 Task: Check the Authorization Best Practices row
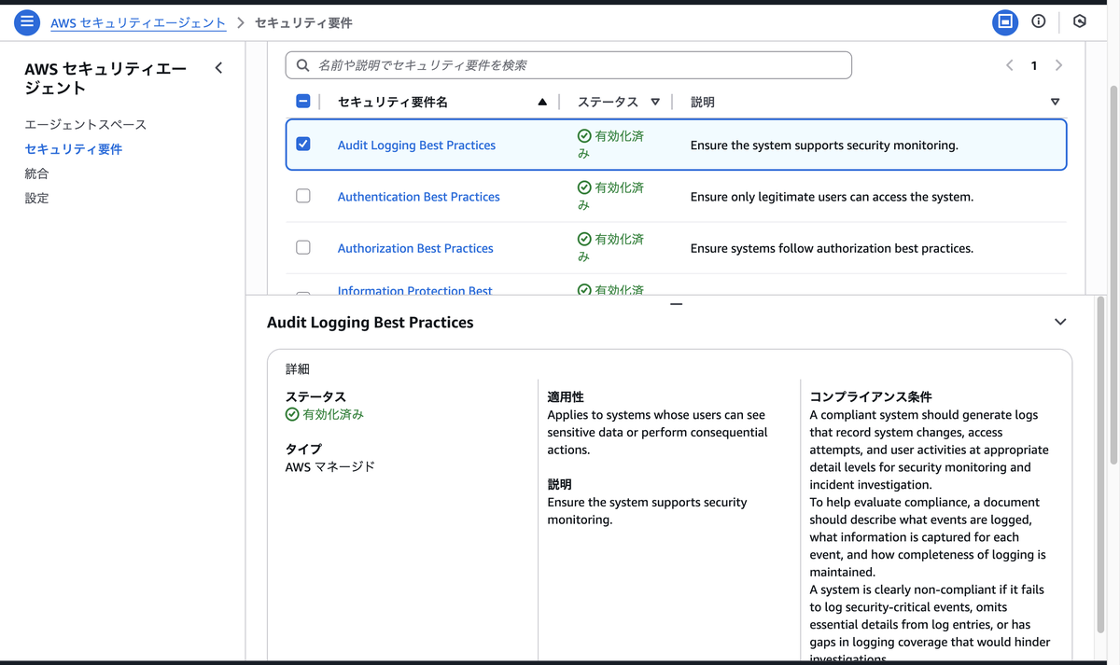click(x=303, y=247)
